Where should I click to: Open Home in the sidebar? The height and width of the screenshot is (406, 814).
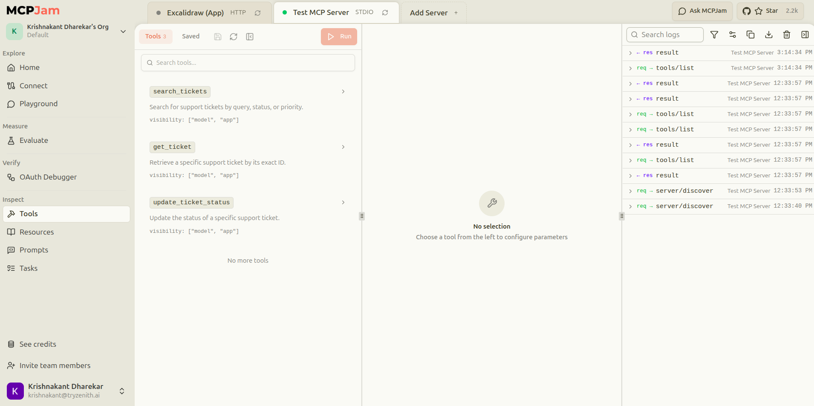(66, 67)
